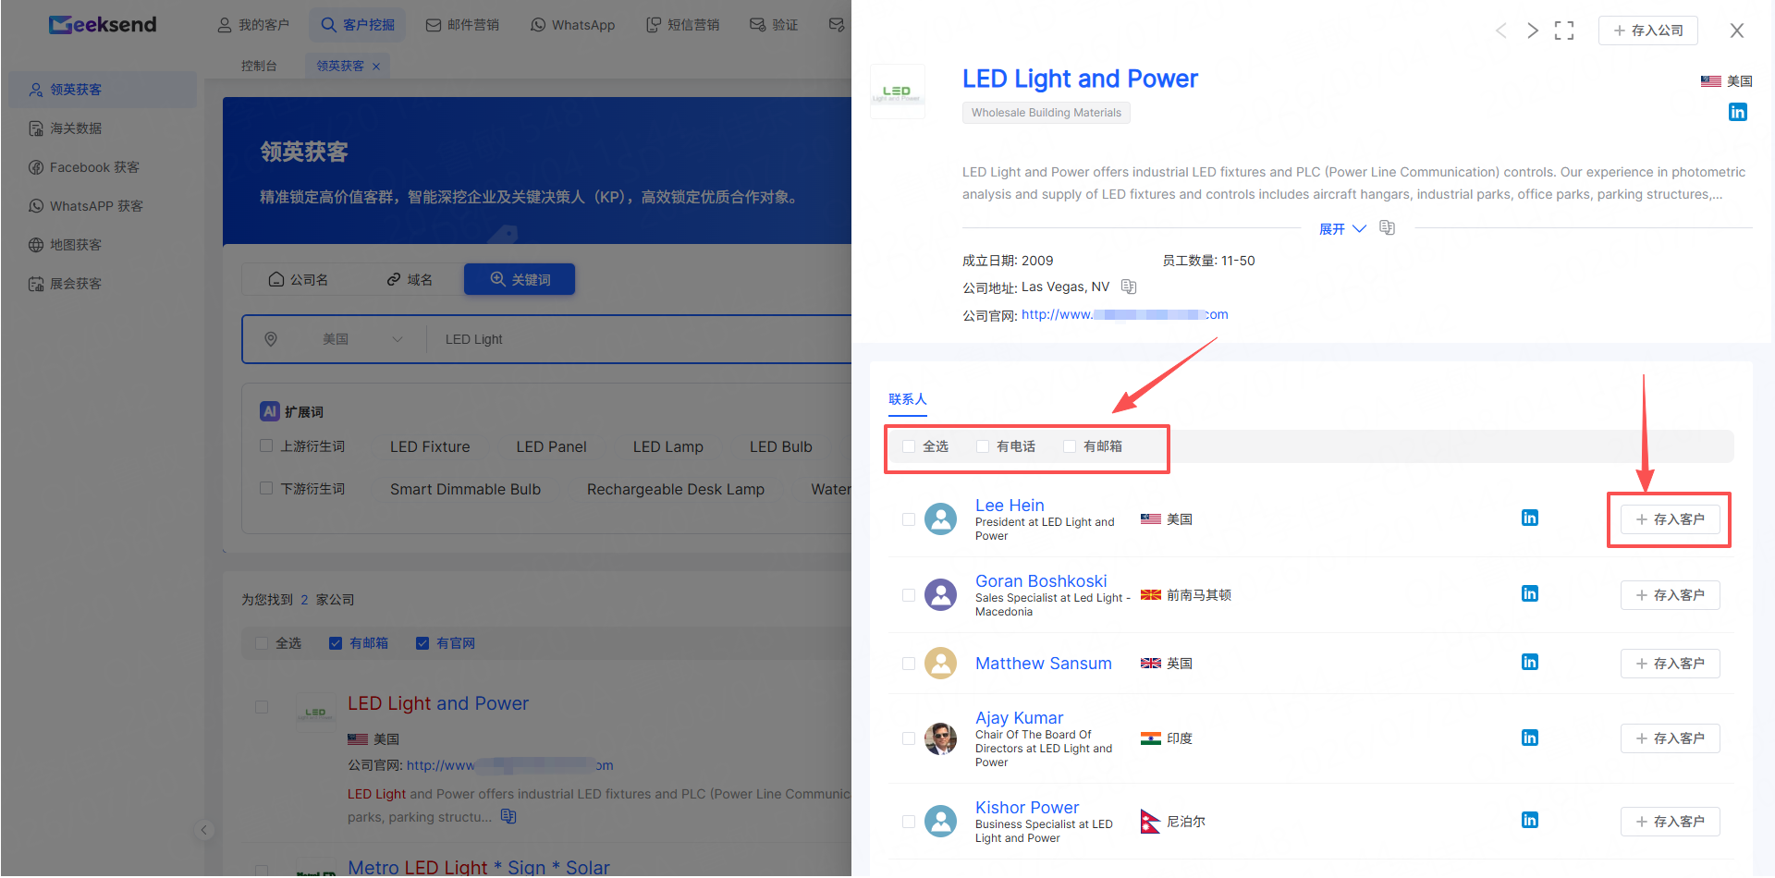Select Matthew Sansum's checkbox
The image size is (1775, 878).
909,664
